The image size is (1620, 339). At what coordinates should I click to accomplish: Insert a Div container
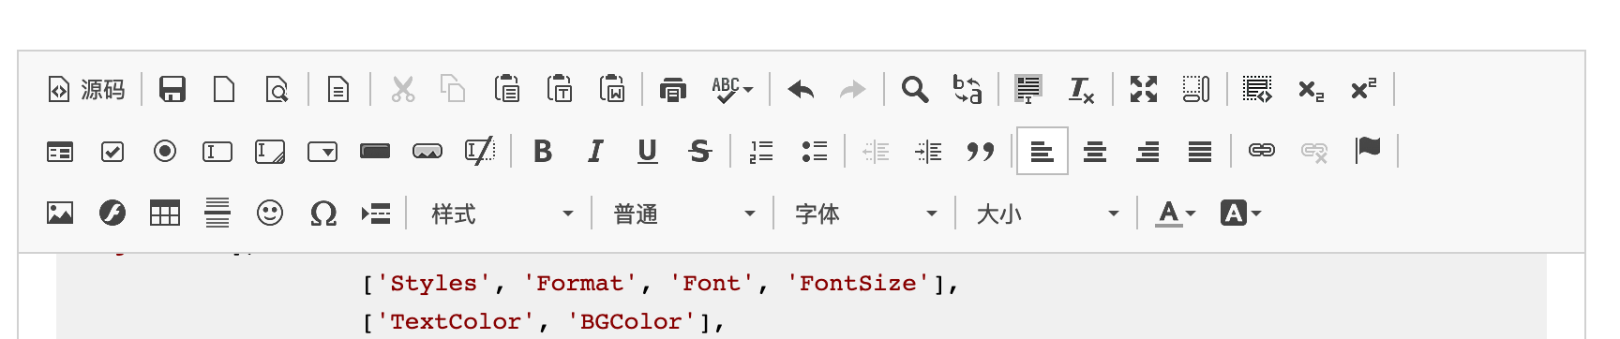point(1257,90)
